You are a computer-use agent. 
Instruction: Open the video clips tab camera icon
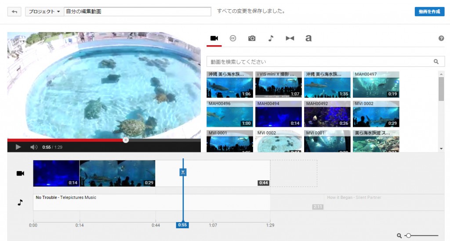[214, 38]
